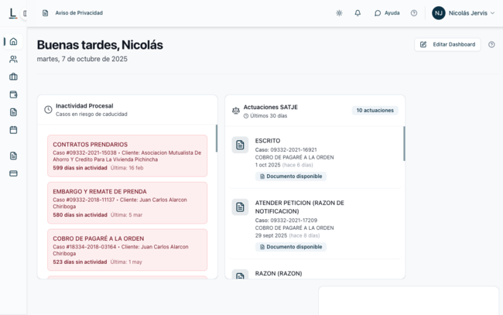Open the home dashboard sidebar icon
503x315 pixels.
[13, 42]
